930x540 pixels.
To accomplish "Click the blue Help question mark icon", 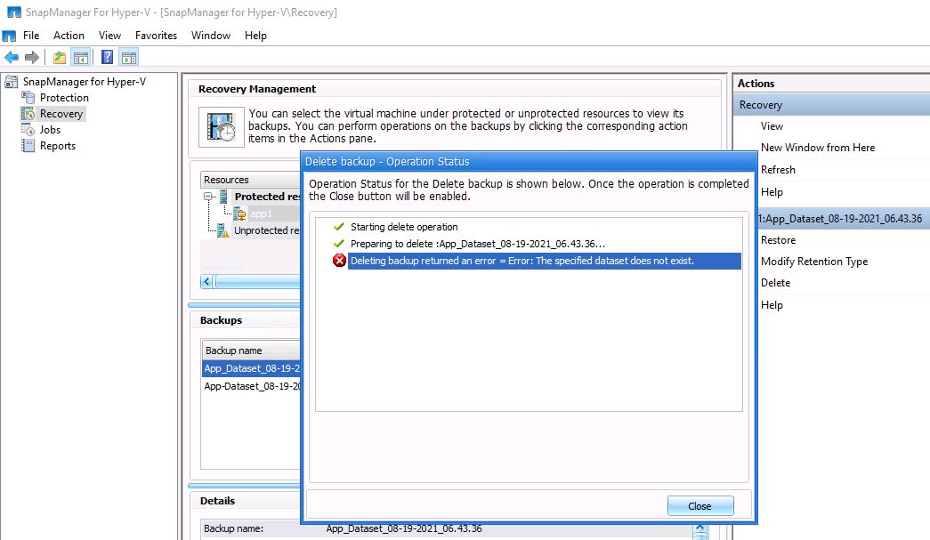I will click(x=107, y=58).
